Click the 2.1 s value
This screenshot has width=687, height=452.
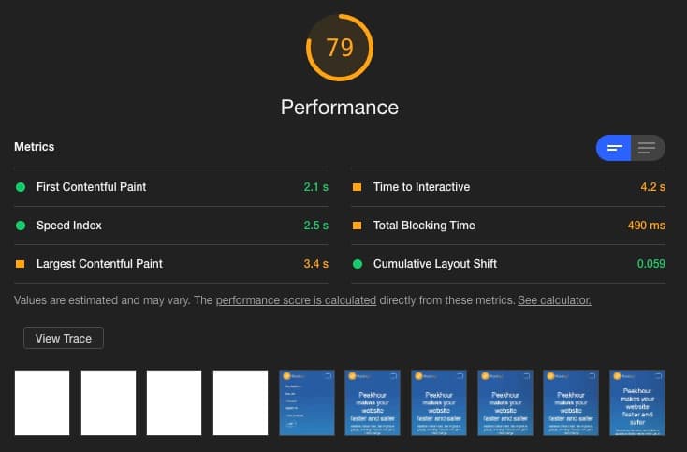tap(316, 187)
